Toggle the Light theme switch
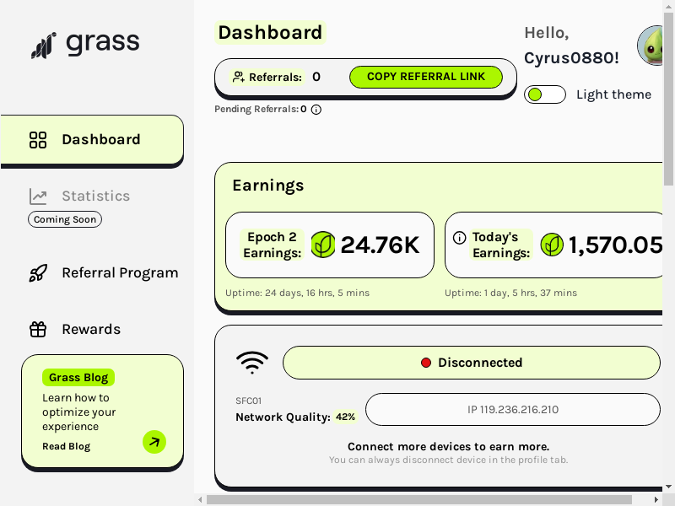 coord(545,94)
